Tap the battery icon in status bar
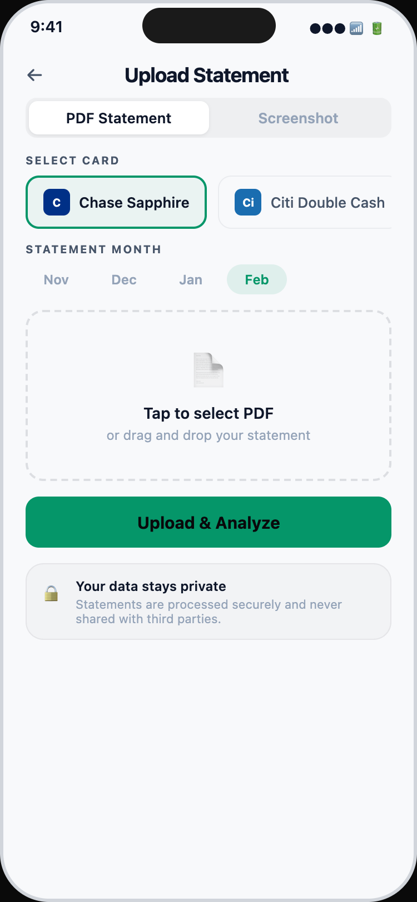This screenshot has width=417, height=902. 377,28
